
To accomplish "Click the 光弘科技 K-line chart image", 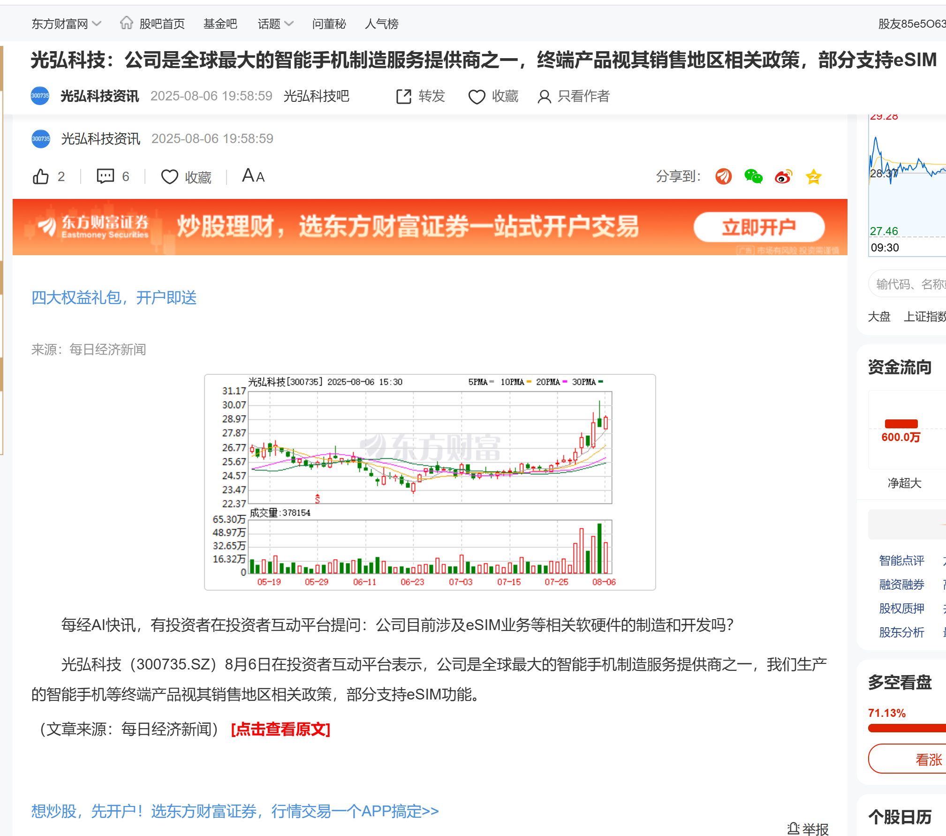I will point(430,482).
